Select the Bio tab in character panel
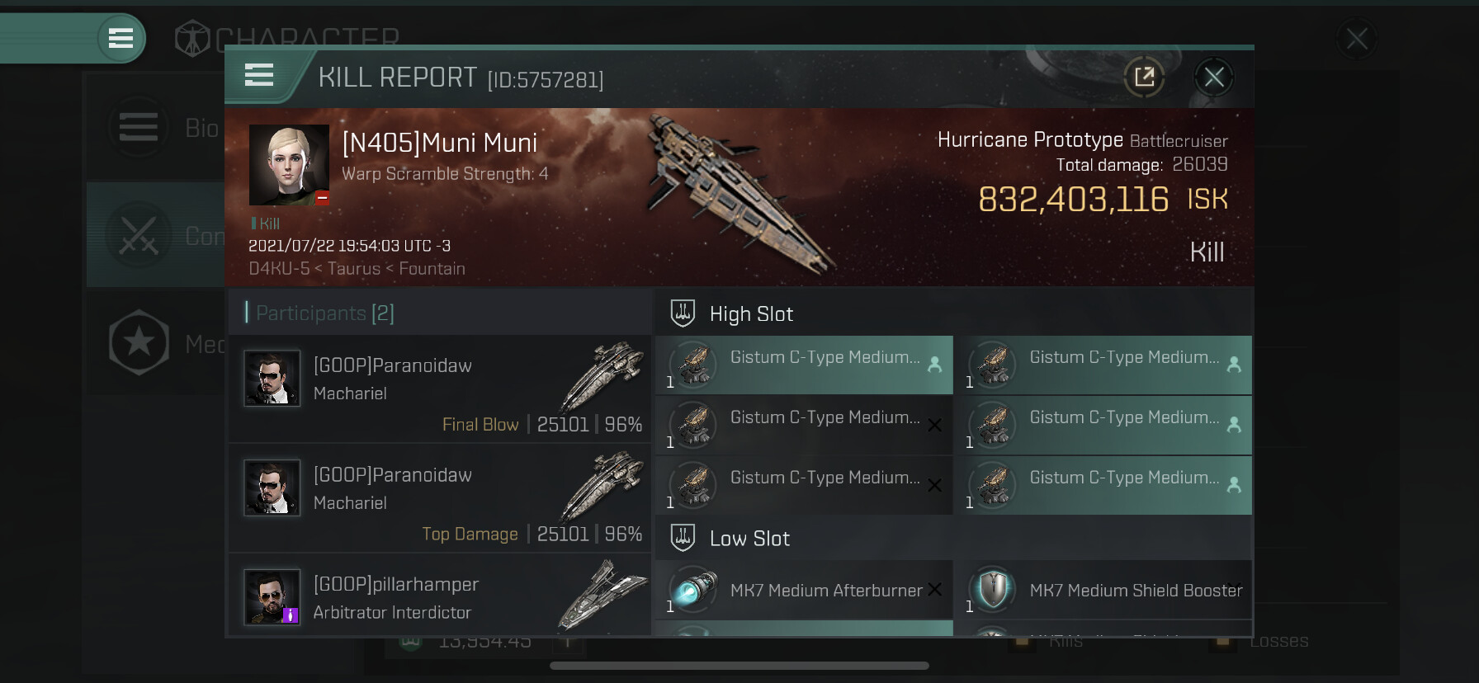Viewport: 1479px width, 683px height. [x=139, y=128]
